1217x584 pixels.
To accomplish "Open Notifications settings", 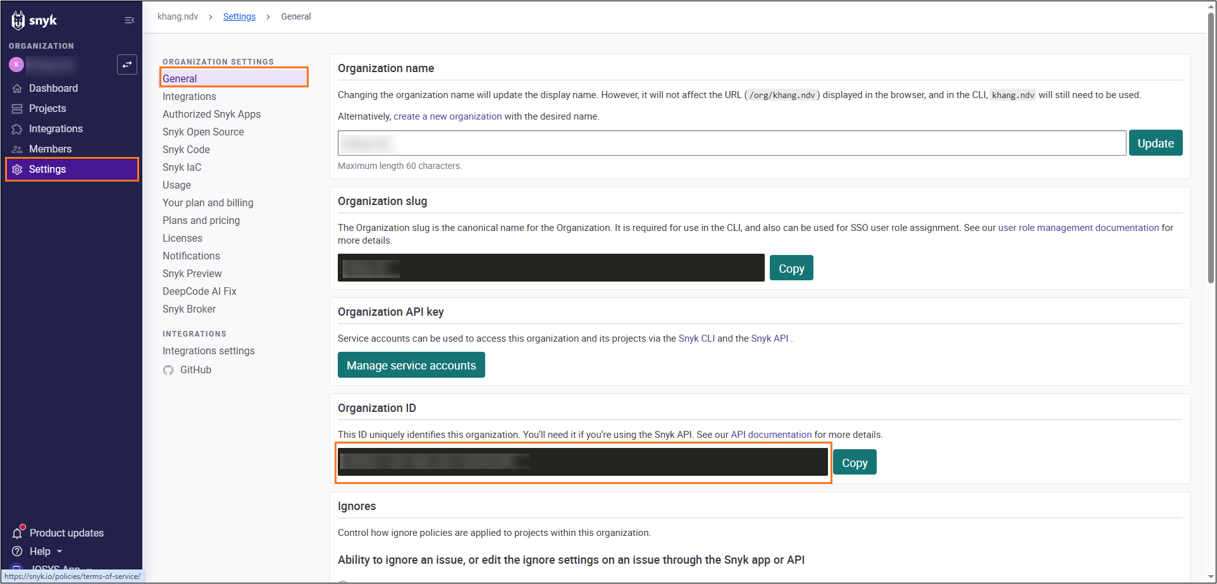I will click(191, 256).
